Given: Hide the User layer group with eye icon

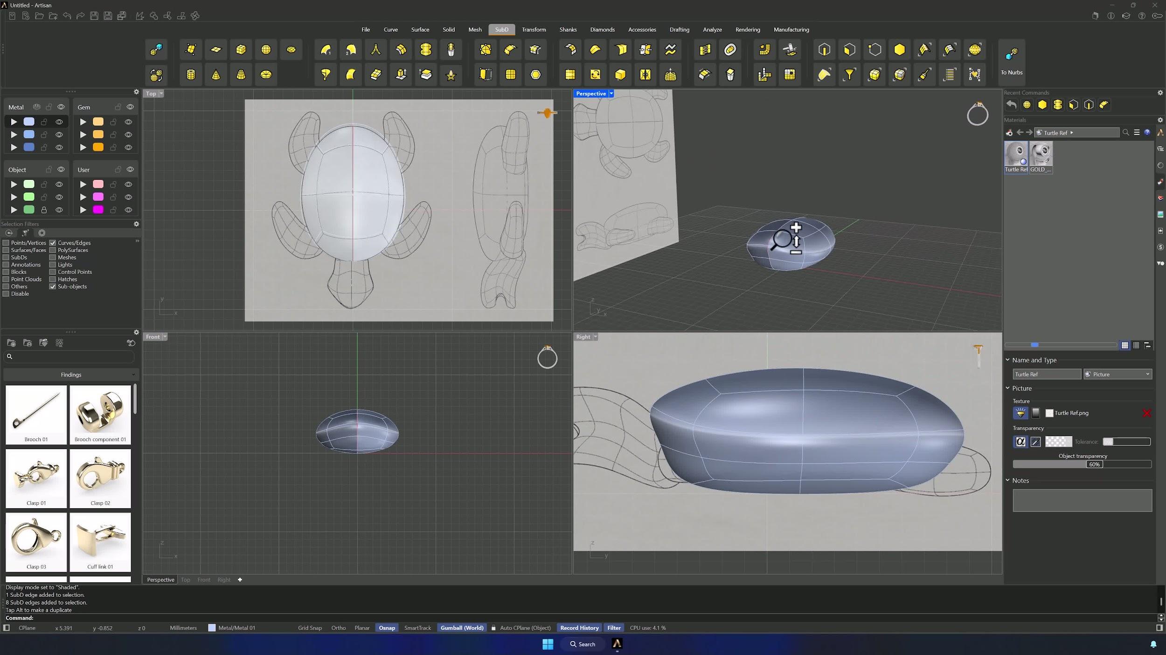Looking at the screenshot, I should tap(130, 170).
